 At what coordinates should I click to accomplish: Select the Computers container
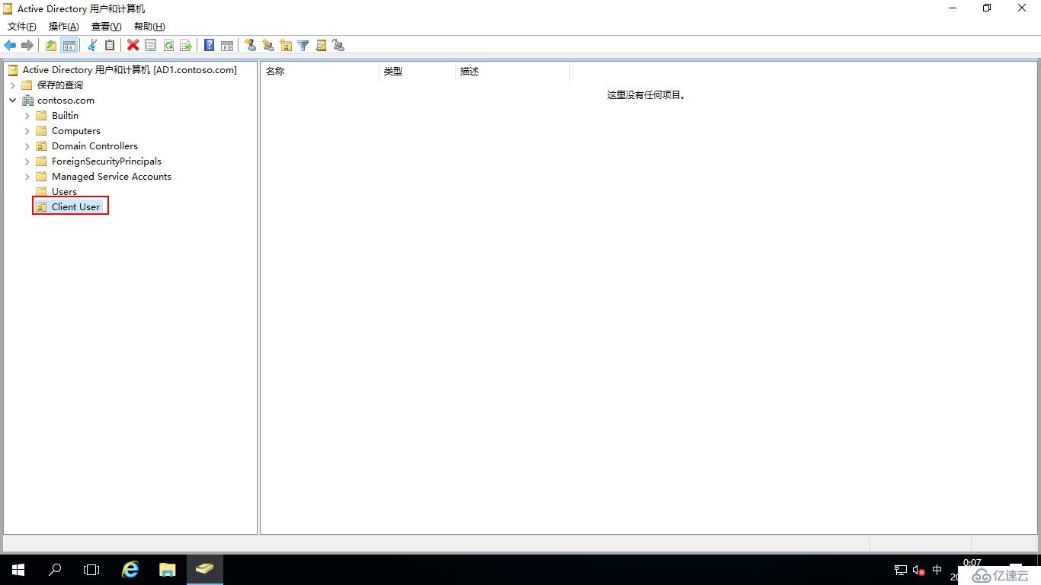[x=76, y=131]
